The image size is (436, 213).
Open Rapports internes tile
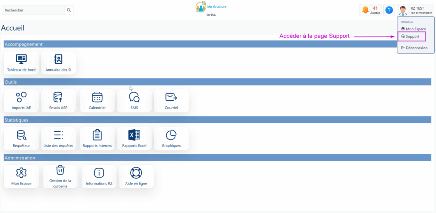coord(97,139)
